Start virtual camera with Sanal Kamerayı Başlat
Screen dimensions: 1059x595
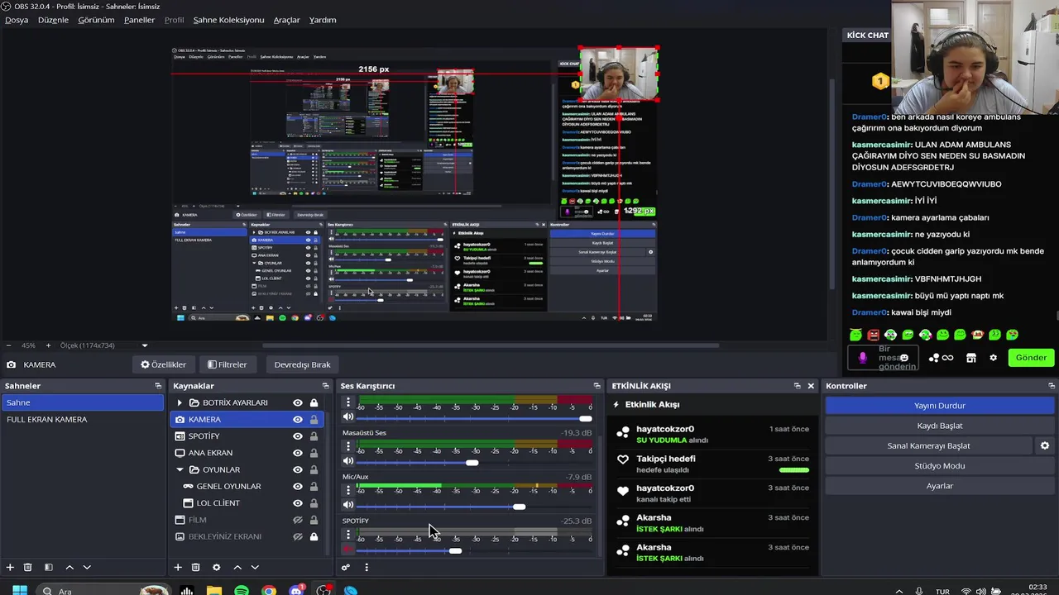click(928, 445)
